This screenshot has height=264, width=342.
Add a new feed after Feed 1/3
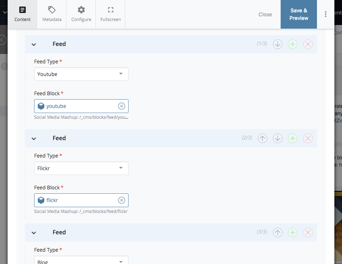(x=293, y=44)
